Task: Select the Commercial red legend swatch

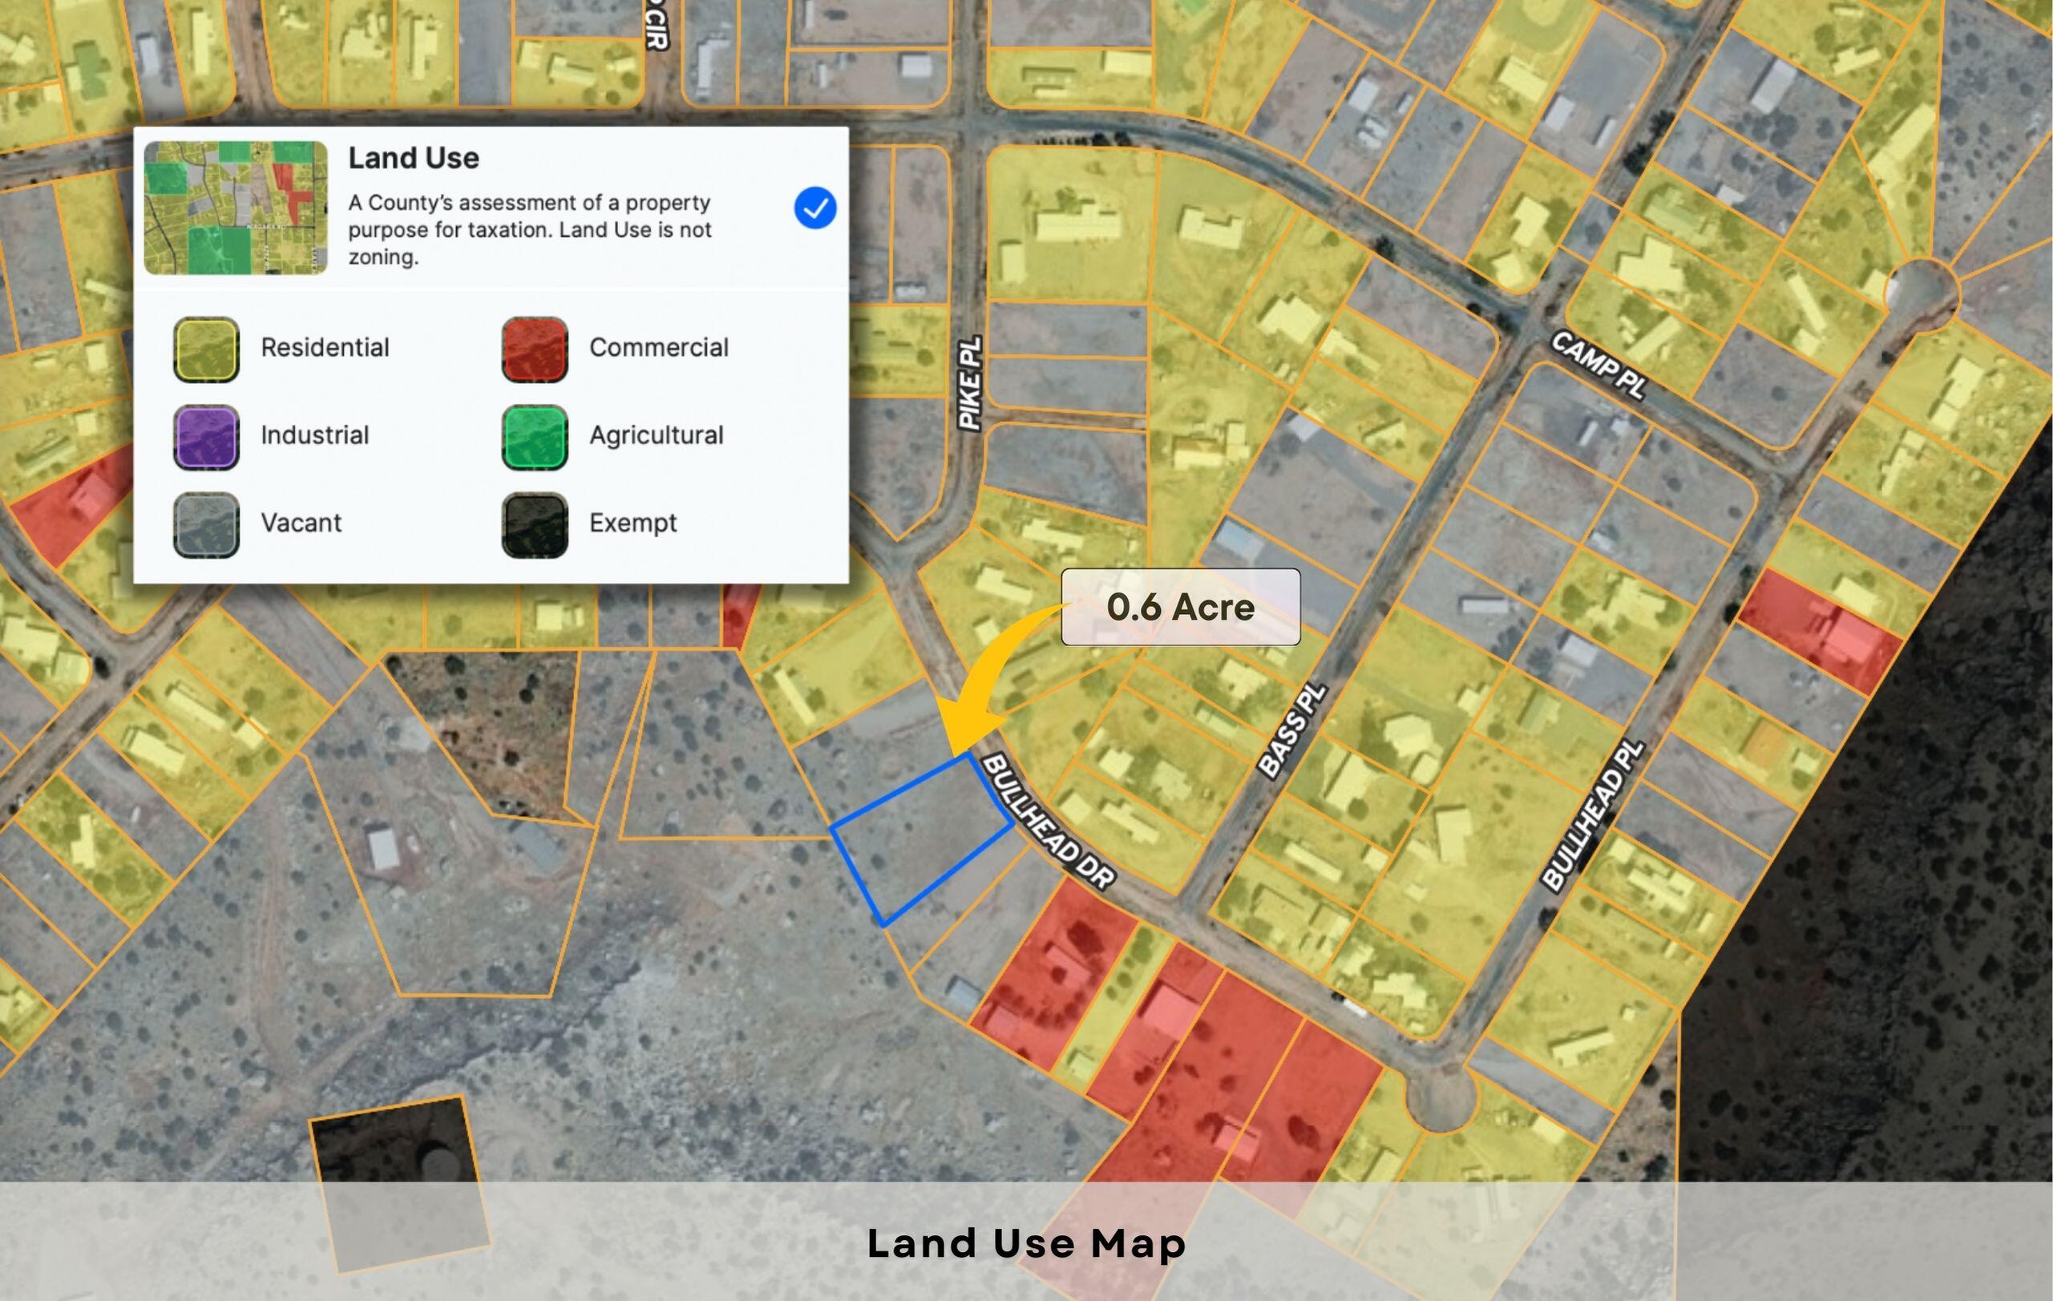Action: (x=535, y=349)
